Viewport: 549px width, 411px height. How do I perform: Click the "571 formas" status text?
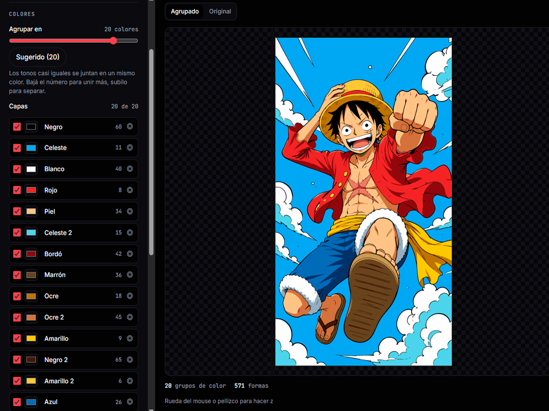pyautogui.click(x=251, y=386)
